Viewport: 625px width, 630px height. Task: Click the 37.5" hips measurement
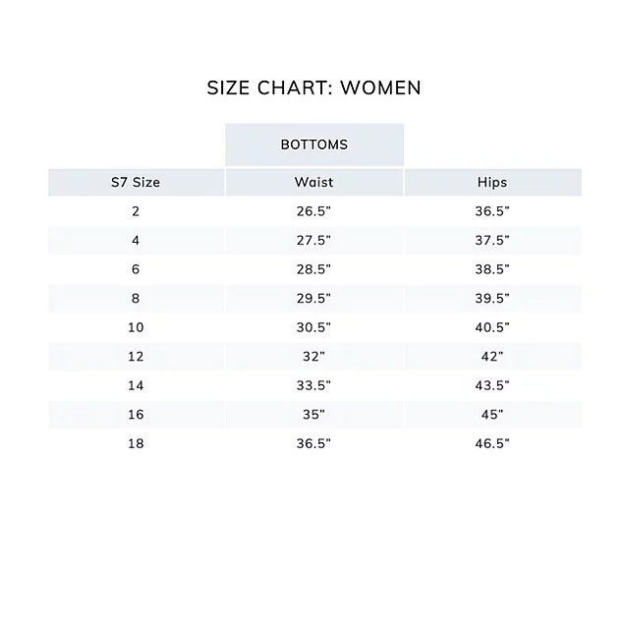(x=492, y=240)
